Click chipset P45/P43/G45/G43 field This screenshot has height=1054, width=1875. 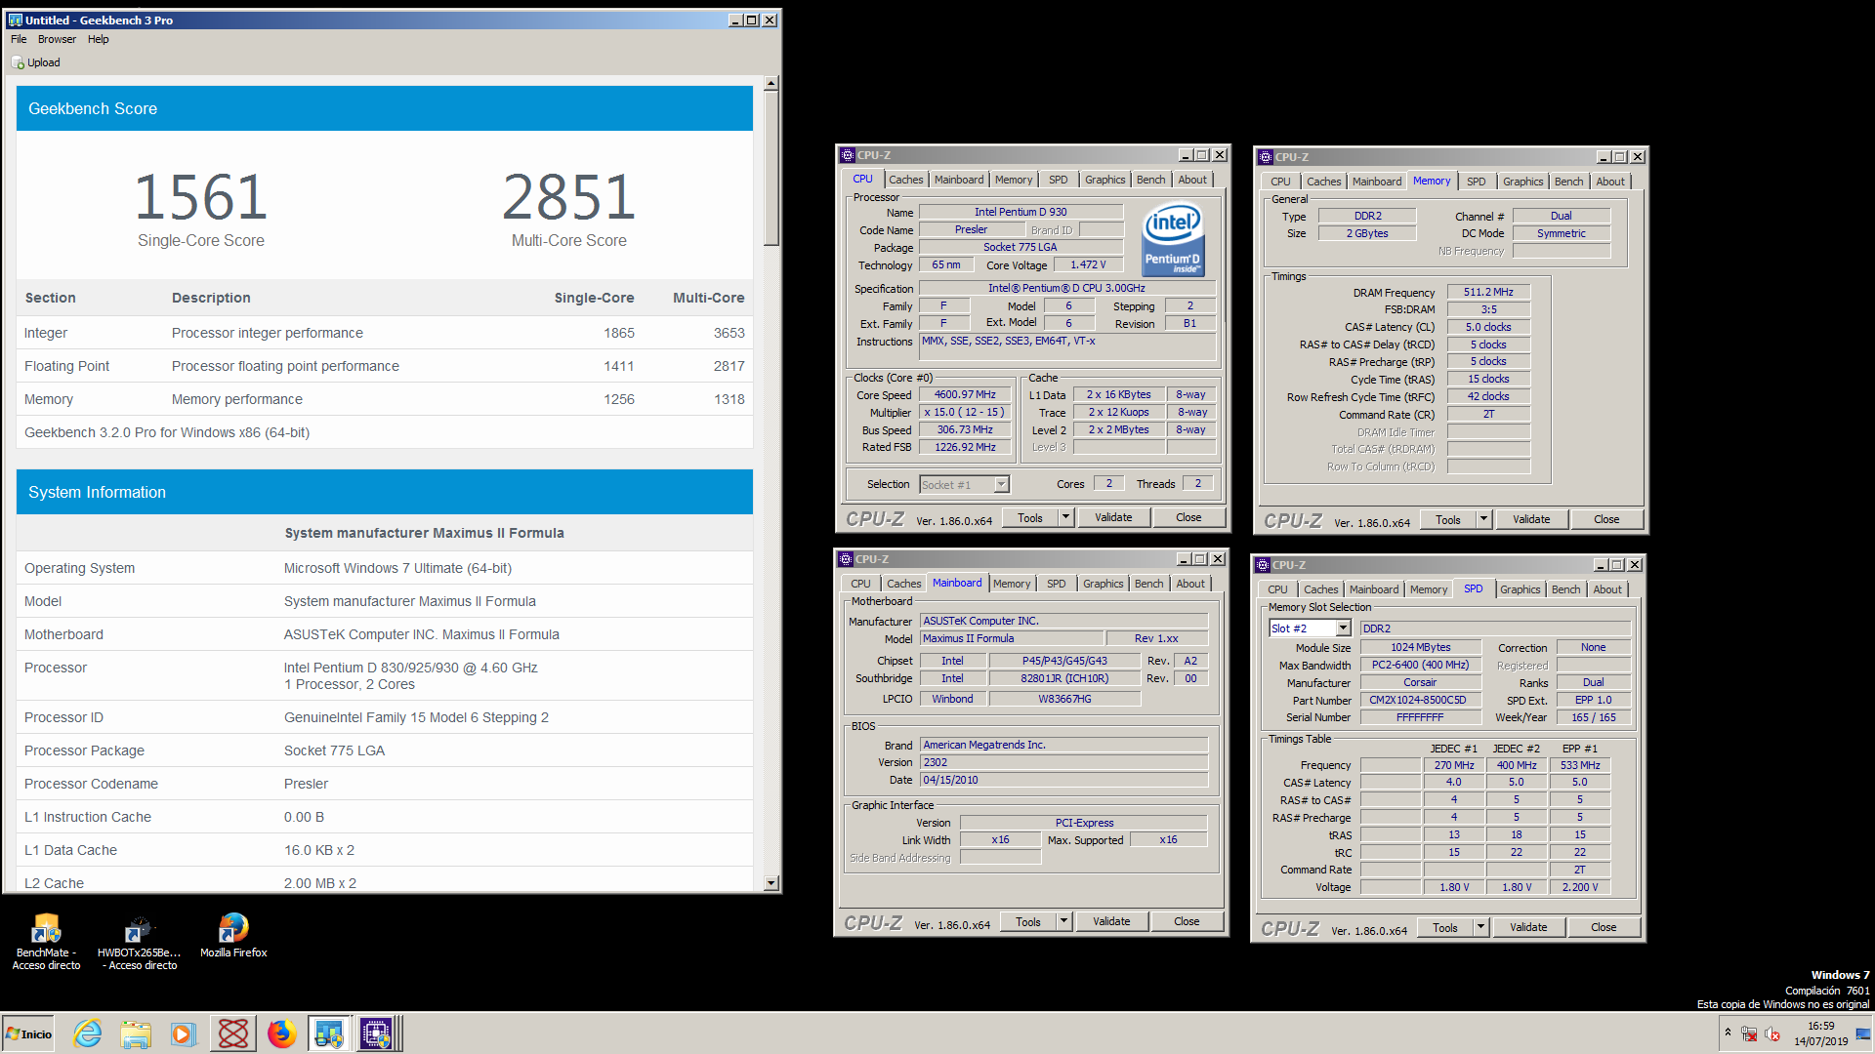pos(1064,661)
